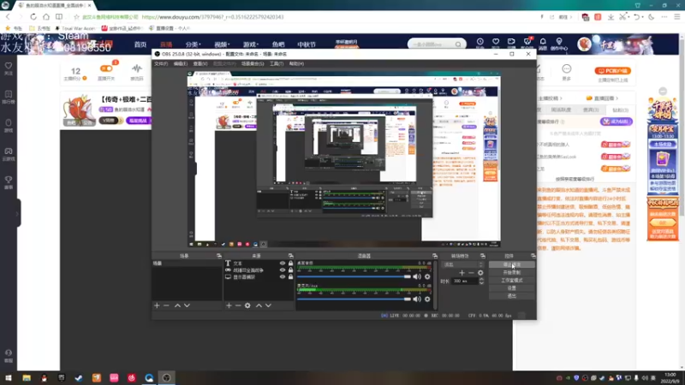
Task: Open the Douyu notifications bell icon
Action: (x=543, y=42)
